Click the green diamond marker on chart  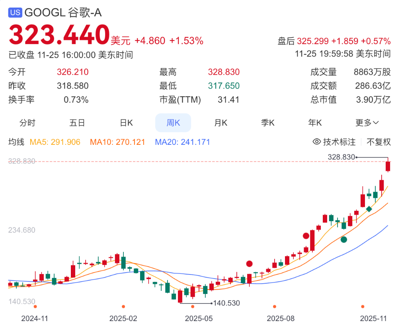click(369, 209)
